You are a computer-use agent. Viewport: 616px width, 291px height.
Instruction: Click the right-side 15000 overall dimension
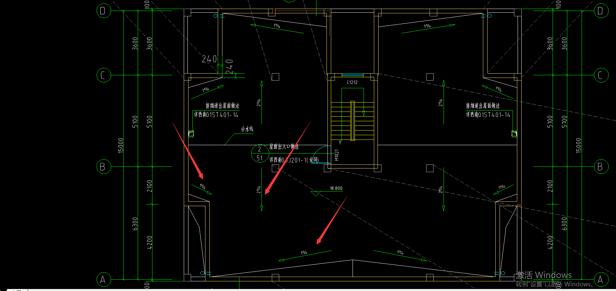click(579, 145)
